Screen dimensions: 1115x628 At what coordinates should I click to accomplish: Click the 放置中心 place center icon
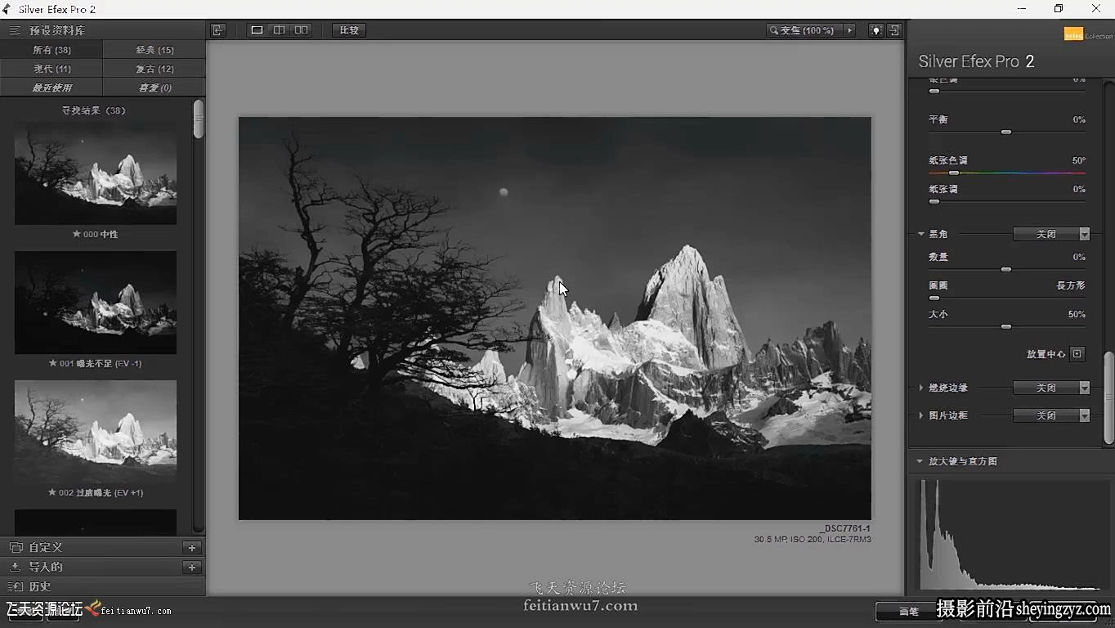point(1077,354)
